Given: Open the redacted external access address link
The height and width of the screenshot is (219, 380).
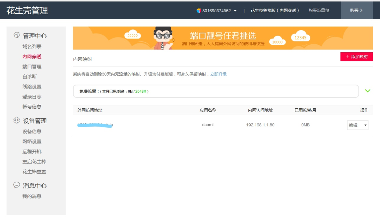Looking at the screenshot, I should tap(95, 125).
